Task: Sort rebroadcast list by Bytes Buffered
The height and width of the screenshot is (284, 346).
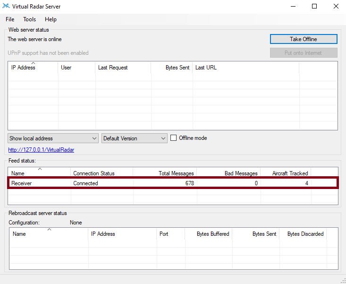Action: 209,233
